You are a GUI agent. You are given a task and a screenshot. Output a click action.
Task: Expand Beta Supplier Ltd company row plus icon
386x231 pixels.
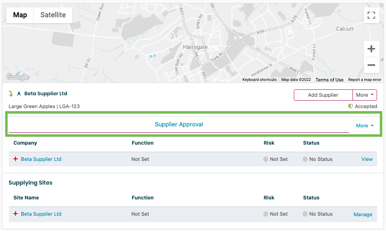click(x=16, y=159)
